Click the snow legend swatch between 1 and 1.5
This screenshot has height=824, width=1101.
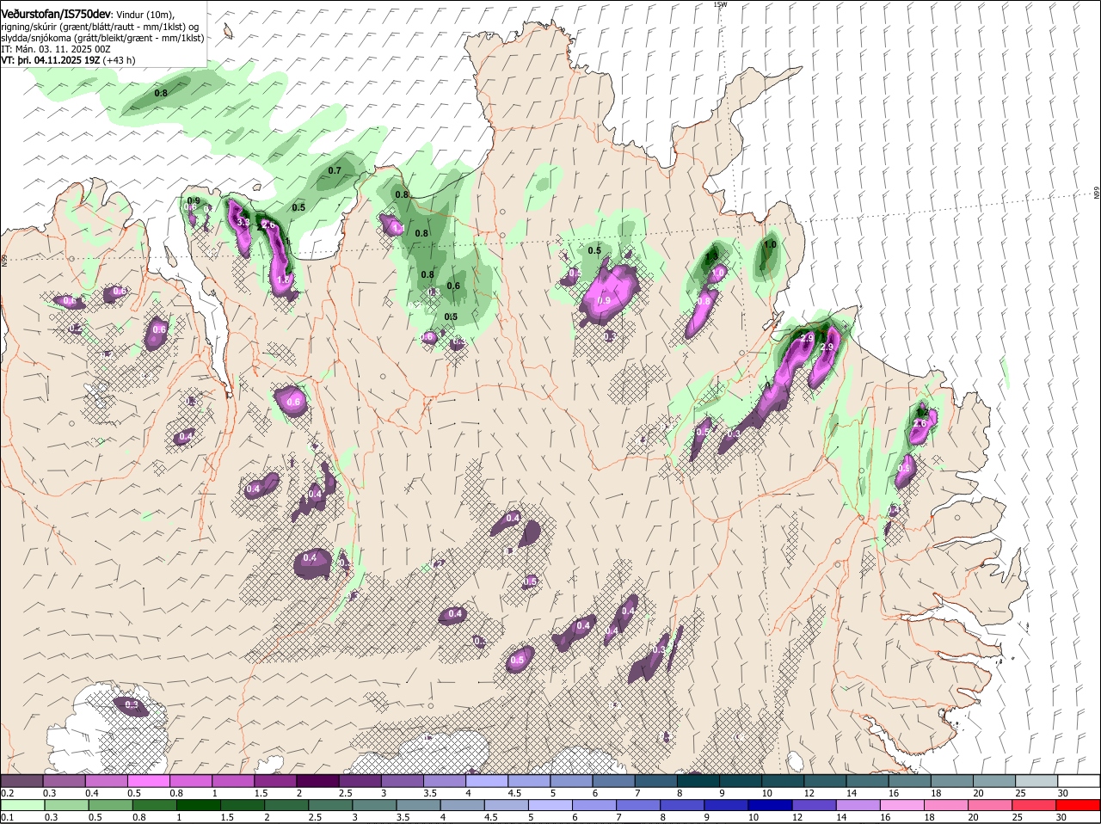click(x=233, y=780)
